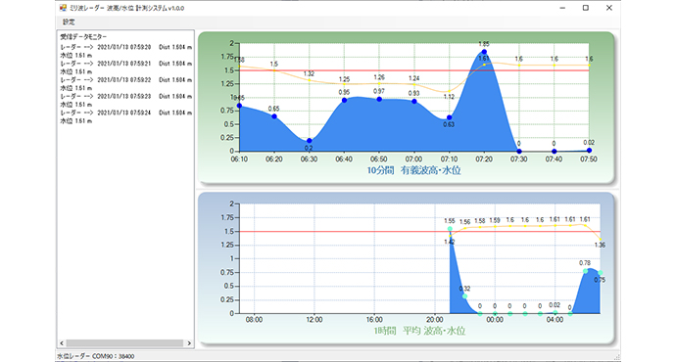Click the zero-value blue point at 07:40

coord(554,152)
